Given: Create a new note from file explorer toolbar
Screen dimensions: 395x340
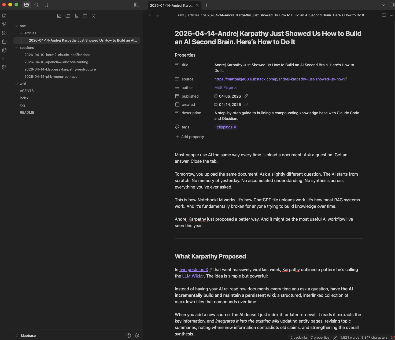Looking at the screenshot, I should (x=59, y=16).
